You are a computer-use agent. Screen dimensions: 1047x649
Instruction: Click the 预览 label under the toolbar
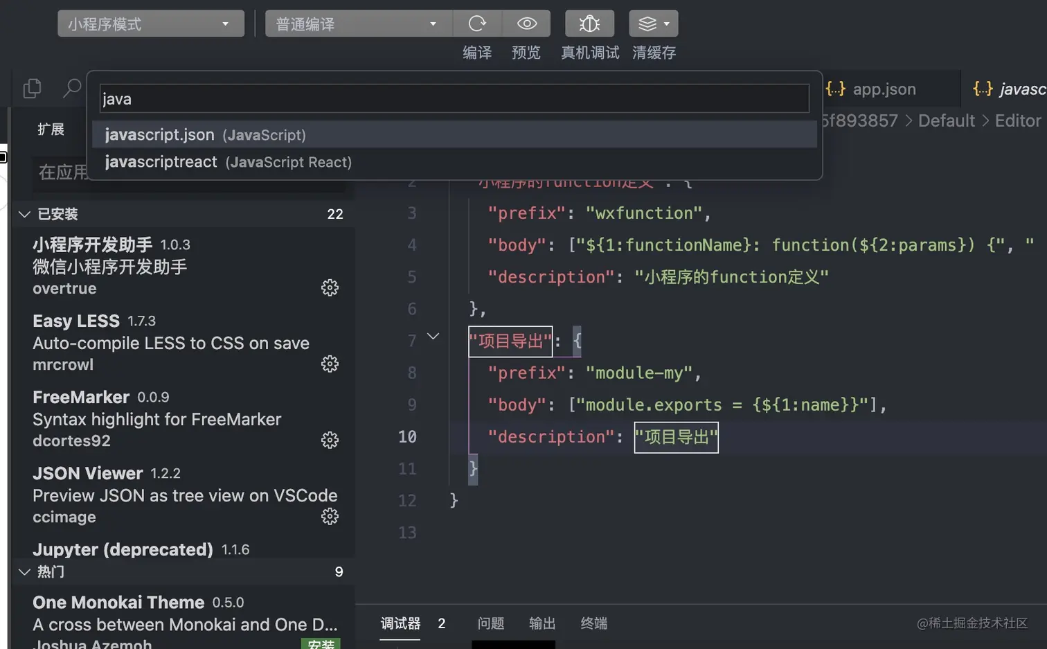526,53
